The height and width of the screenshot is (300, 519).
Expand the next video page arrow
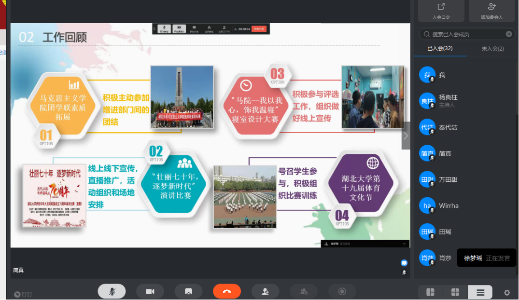coord(406,136)
